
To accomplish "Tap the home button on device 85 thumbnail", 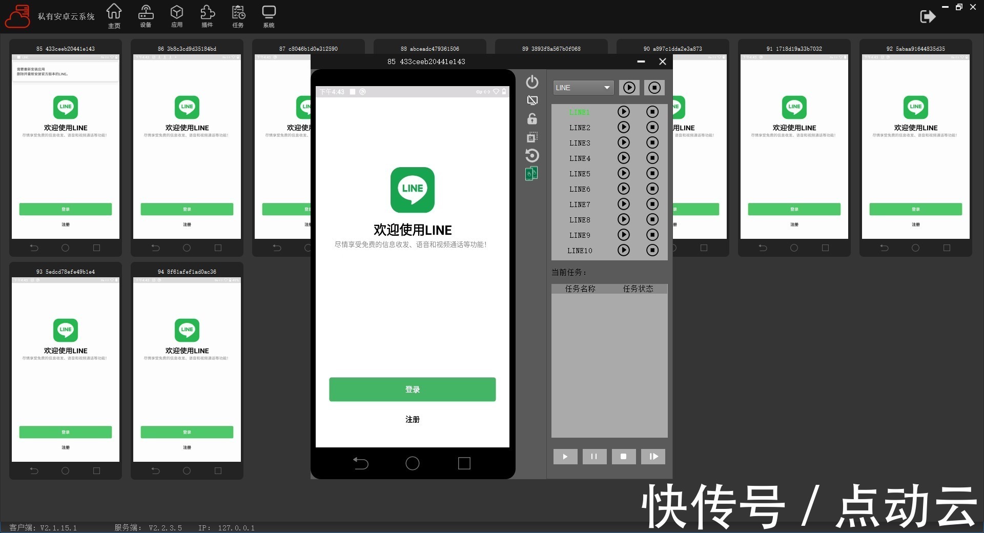I will 65,248.
